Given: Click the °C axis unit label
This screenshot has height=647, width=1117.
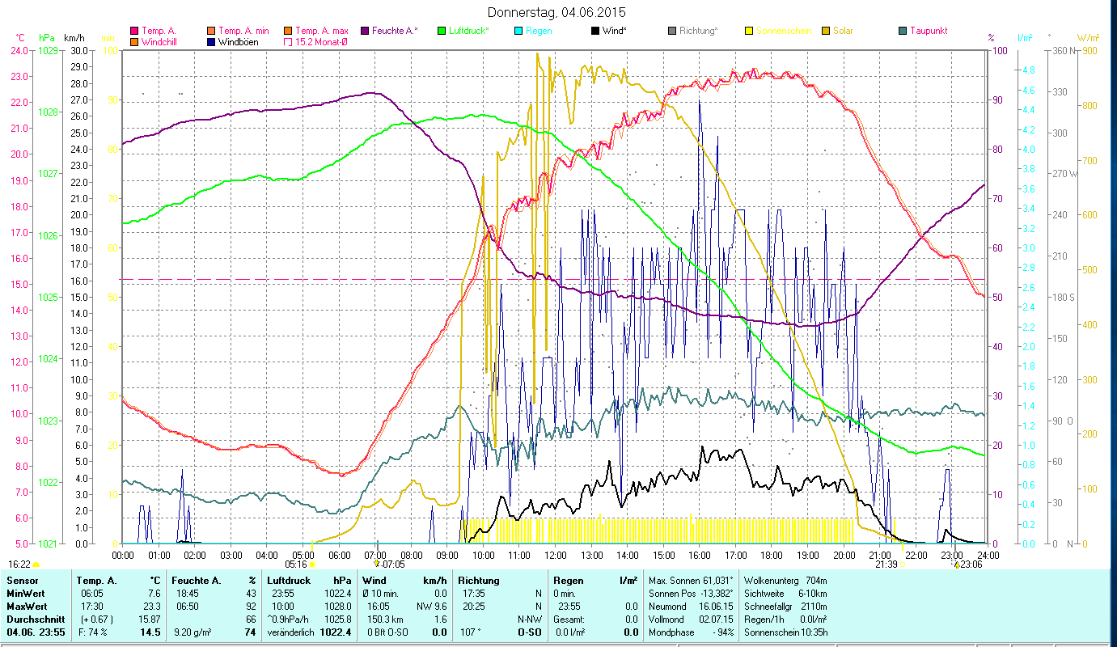Looking at the screenshot, I should (x=21, y=37).
